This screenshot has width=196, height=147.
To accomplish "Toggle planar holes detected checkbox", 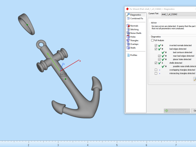I will pyautogui.click(x=159, y=60).
